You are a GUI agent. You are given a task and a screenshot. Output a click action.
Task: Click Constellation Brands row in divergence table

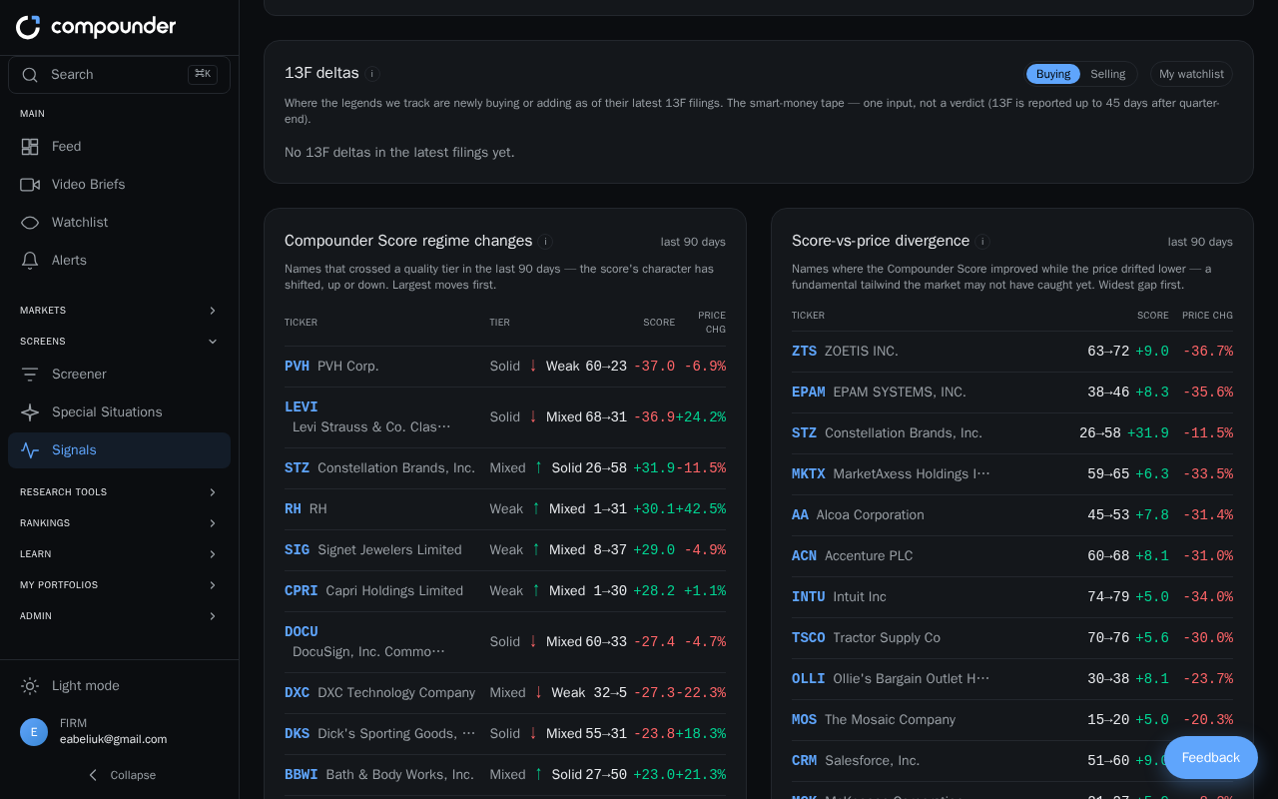1012,433
